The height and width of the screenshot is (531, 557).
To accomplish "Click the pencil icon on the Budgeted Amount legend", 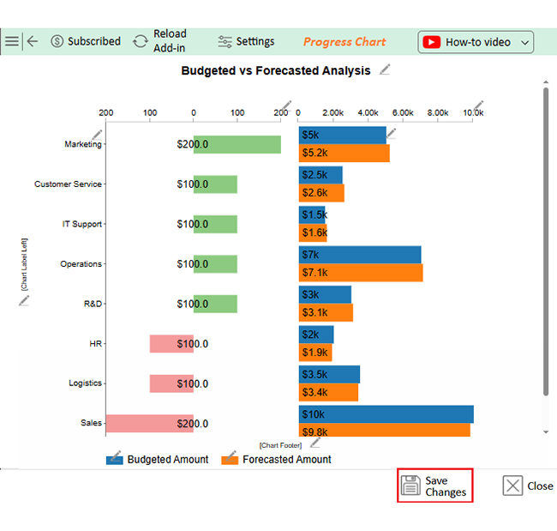I will tap(116, 453).
